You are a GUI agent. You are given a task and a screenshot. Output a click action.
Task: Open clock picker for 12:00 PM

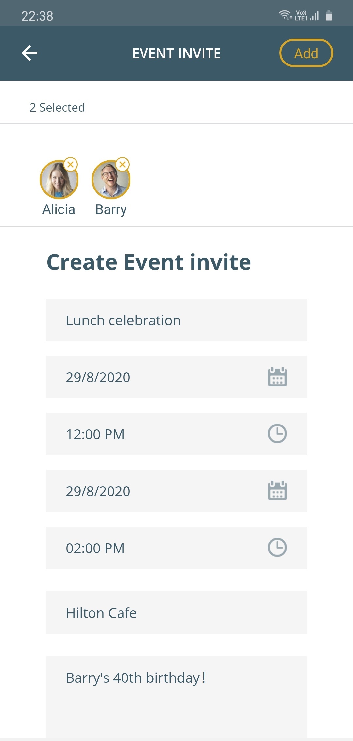(277, 434)
